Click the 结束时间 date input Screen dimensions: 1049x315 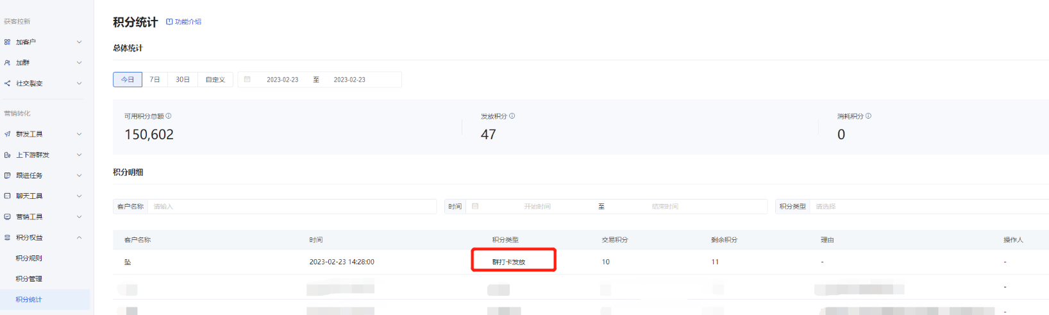tap(665, 207)
